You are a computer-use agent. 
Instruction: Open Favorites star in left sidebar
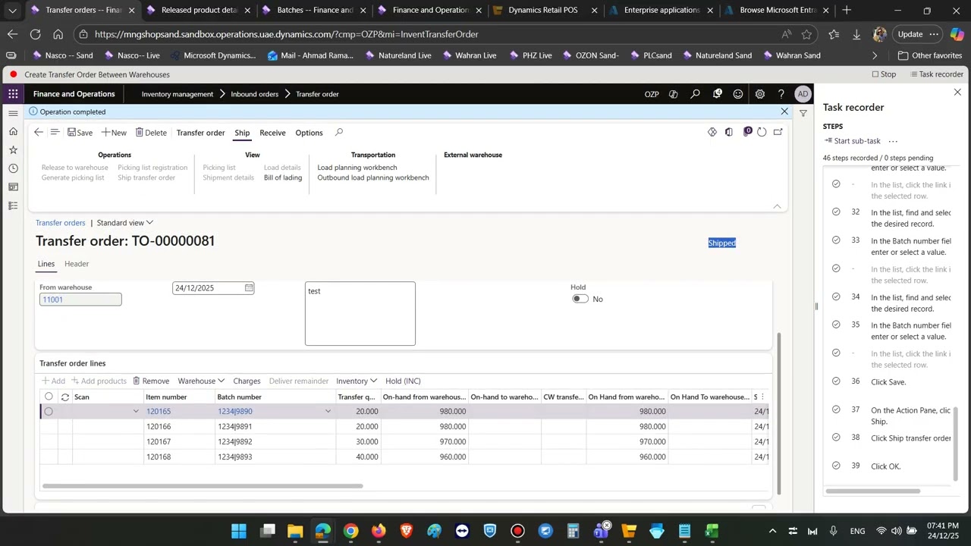tap(13, 149)
